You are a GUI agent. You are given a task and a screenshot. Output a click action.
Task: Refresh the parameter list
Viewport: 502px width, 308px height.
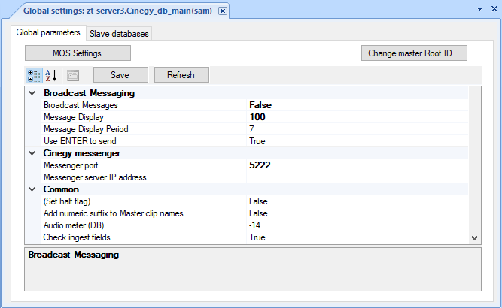(x=181, y=75)
